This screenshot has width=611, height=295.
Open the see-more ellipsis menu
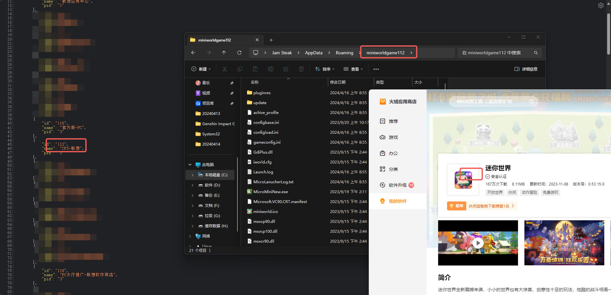click(376, 69)
